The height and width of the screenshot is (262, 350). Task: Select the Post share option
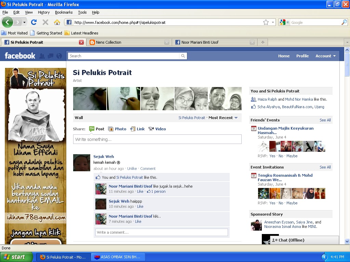point(97,129)
